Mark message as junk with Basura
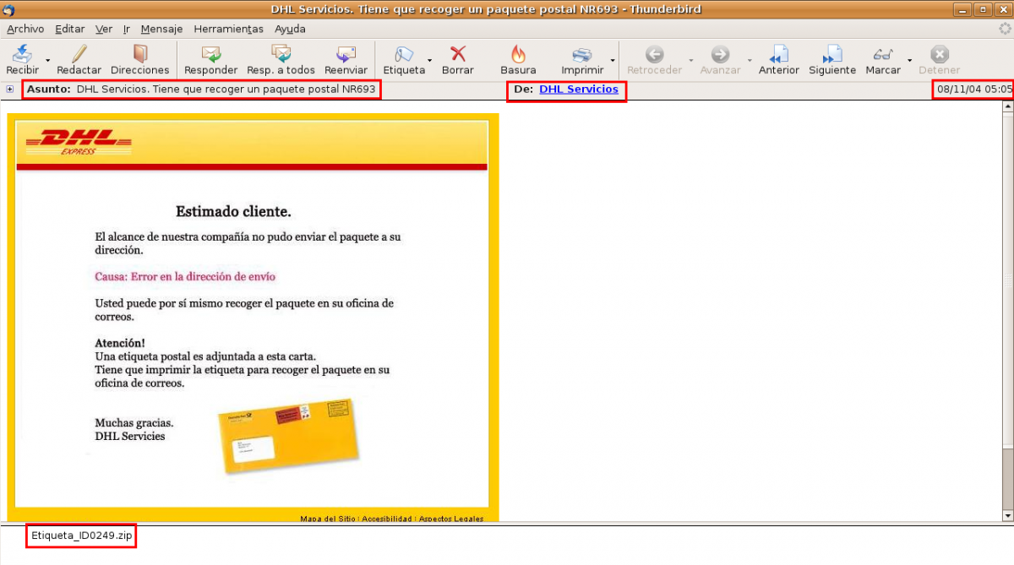Screen dimensions: 1014x565 tap(518, 60)
